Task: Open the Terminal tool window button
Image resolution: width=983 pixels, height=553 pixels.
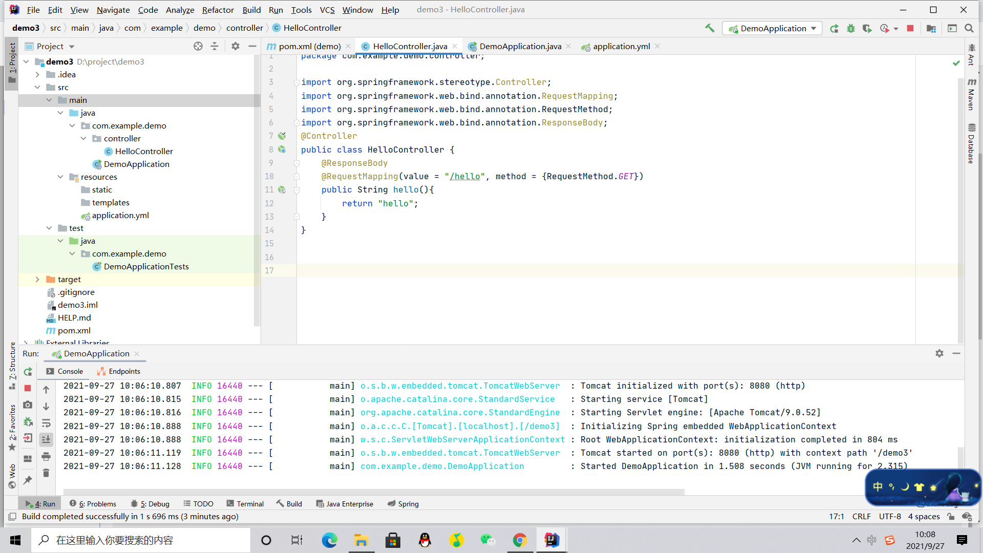Action: tap(245, 504)
